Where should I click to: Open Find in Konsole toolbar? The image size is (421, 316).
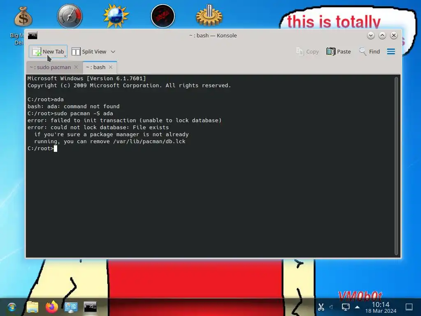370,51
